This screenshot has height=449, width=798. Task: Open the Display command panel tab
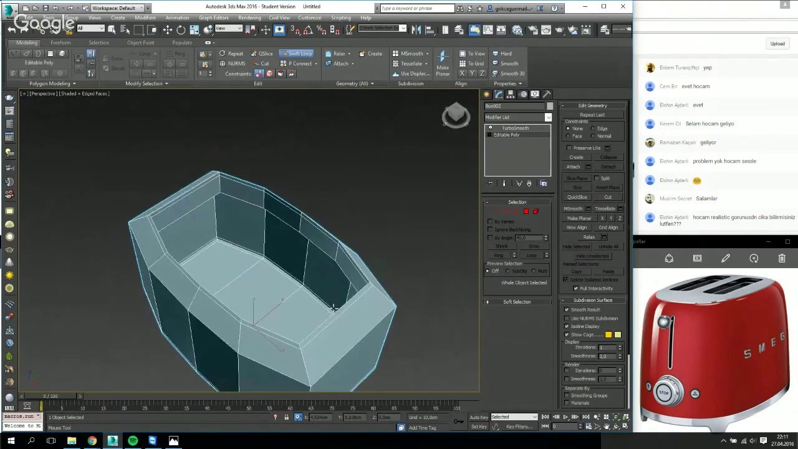[x=535, y=94]
